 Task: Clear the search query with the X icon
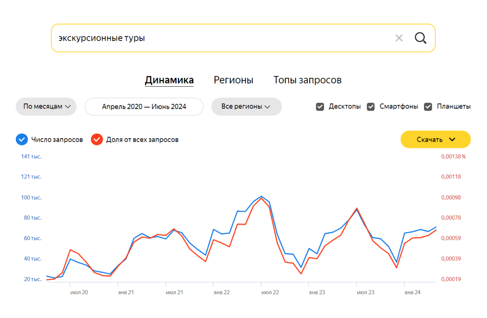399,38
